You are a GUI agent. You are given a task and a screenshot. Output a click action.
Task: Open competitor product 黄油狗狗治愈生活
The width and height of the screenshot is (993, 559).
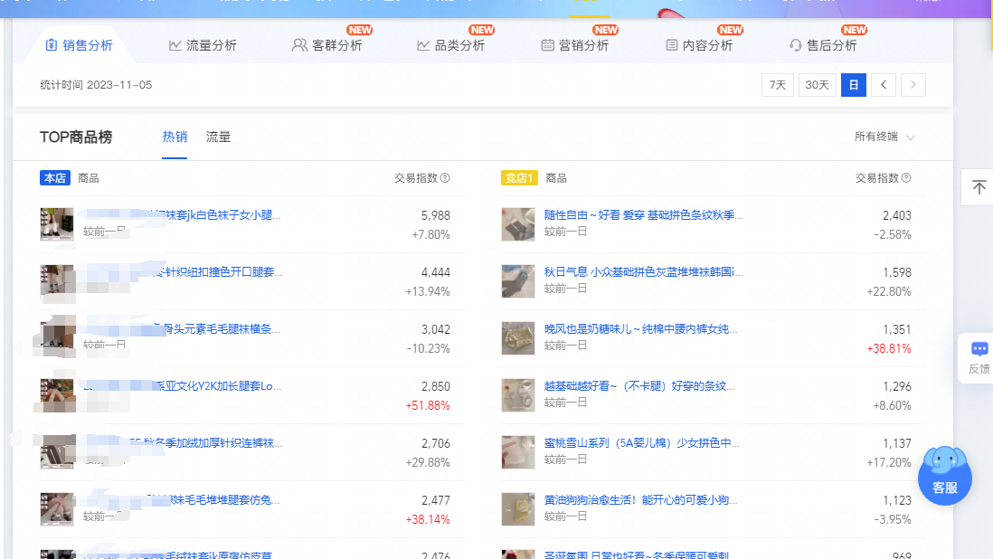[640, 500]
